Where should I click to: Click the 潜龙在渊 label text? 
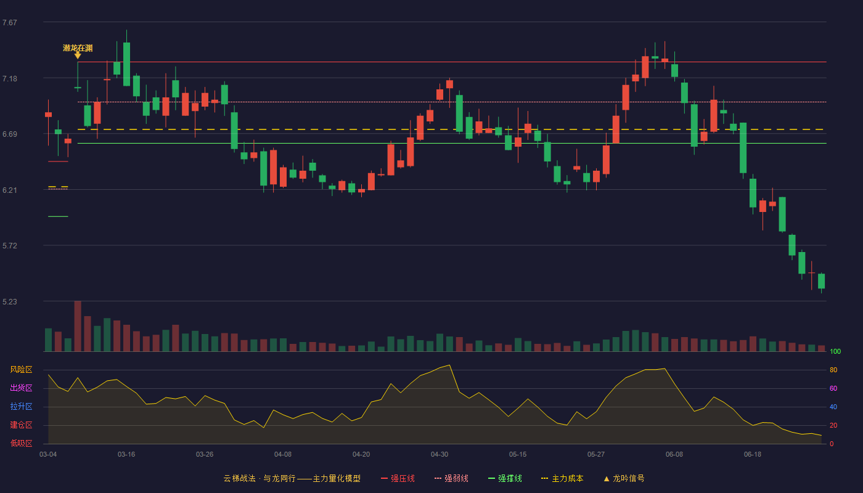[x=78, y=48]
